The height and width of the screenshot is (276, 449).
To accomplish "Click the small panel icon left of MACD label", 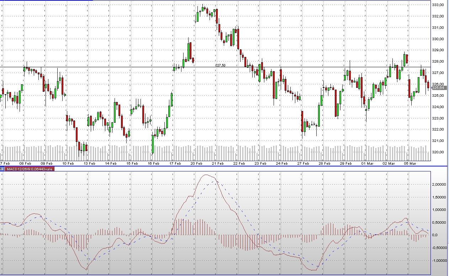I will pyautogui.click(x=2, y=169).
